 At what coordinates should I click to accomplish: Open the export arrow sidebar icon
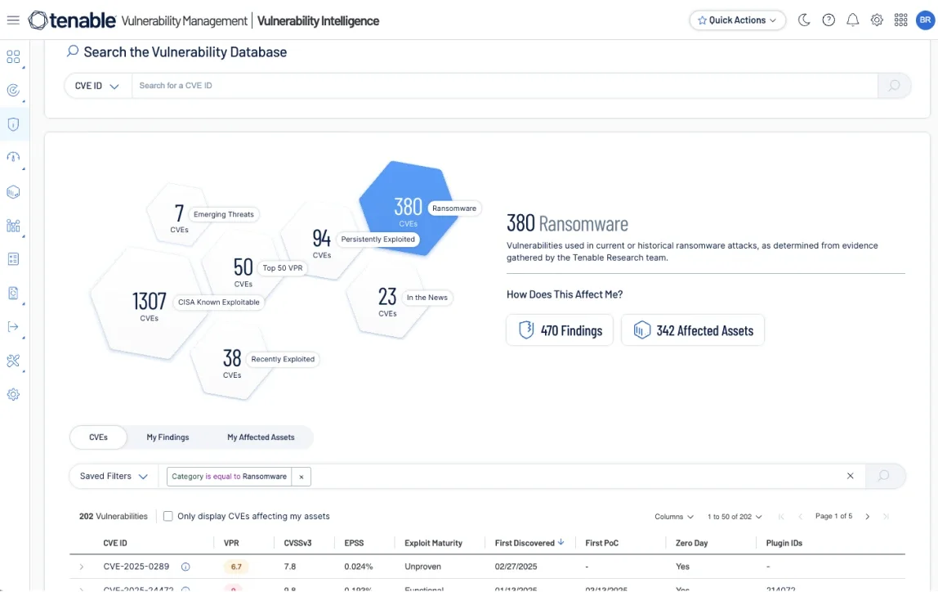13,327
